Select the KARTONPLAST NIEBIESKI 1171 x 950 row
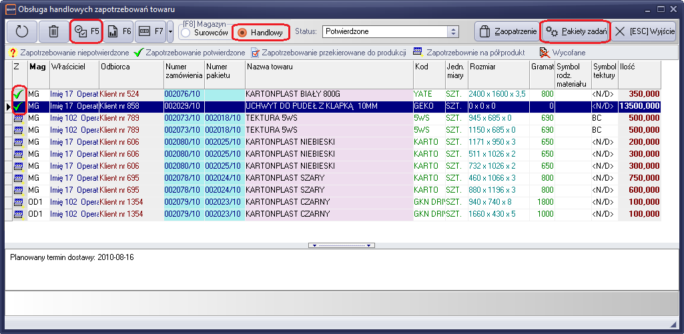 [328, 142]
